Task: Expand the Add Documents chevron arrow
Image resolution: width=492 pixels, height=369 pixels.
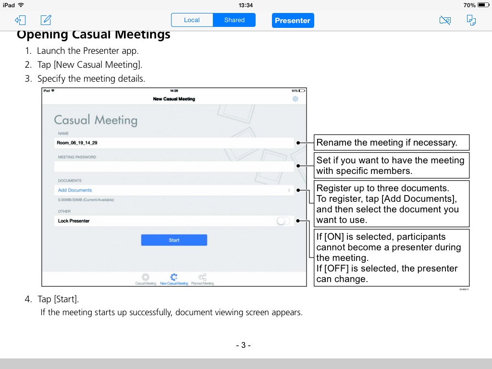Action: tap(289, 190)
